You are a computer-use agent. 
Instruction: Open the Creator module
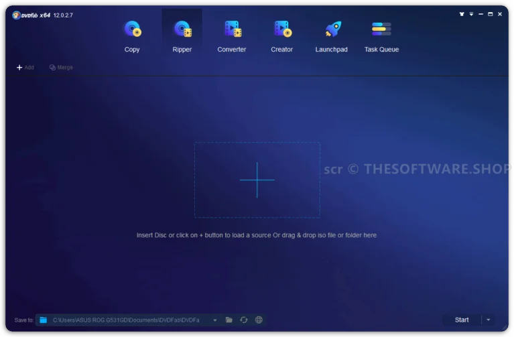(281, 36)
